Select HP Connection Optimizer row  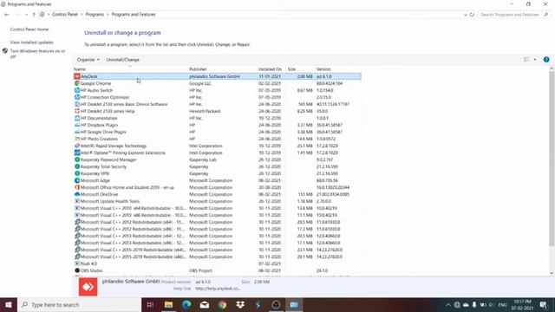coord(218,97)
